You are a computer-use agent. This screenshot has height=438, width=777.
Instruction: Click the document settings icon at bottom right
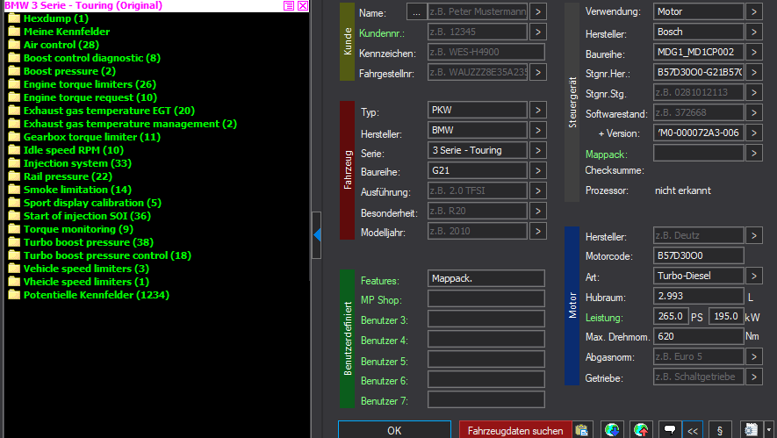point(750,430)
